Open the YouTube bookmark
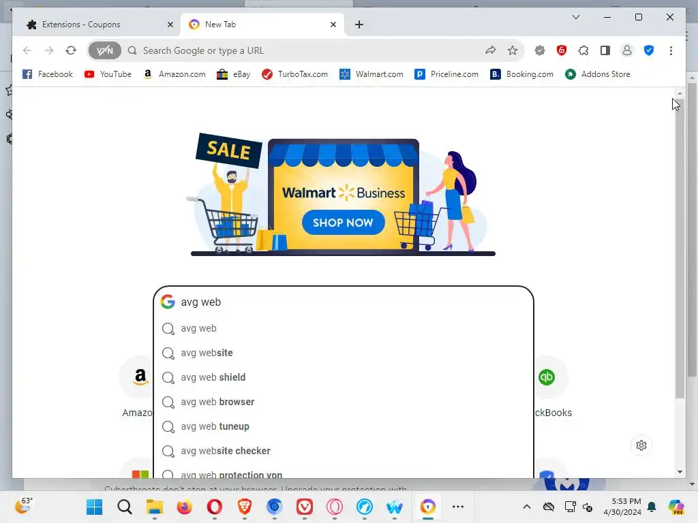The width and height of the screenshot is (698, 523). 108,74
